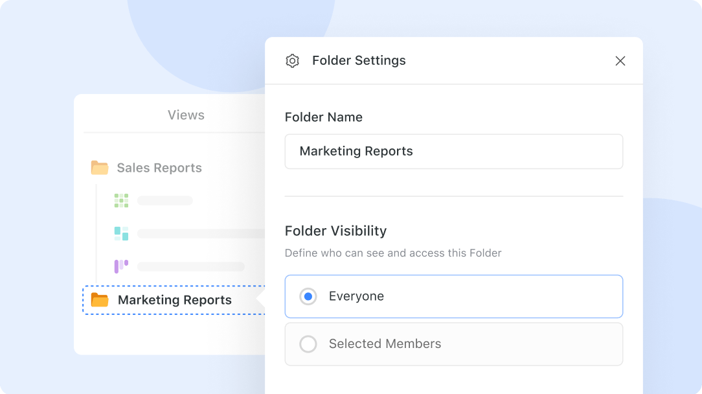Open the Sales Reports folder label
The width and height of the screenshot is (702, 394).
159,168
